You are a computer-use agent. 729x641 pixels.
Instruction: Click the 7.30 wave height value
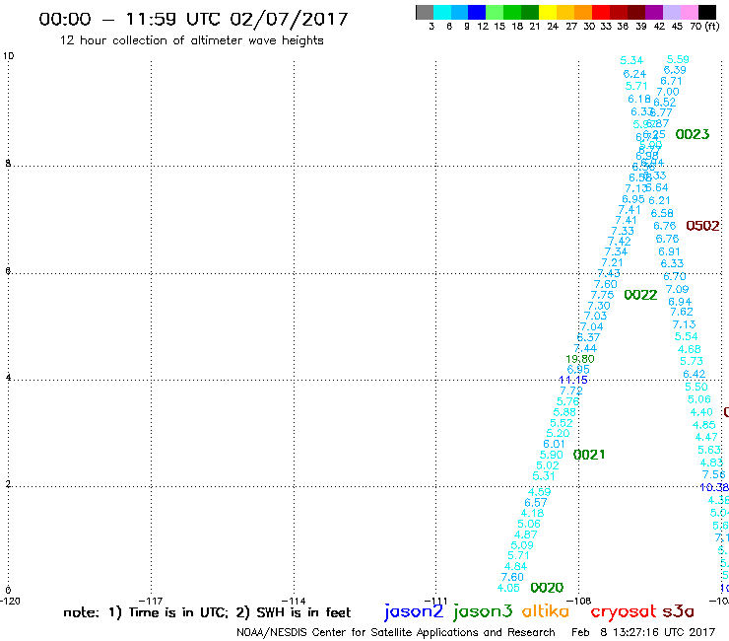click(599, 306)
